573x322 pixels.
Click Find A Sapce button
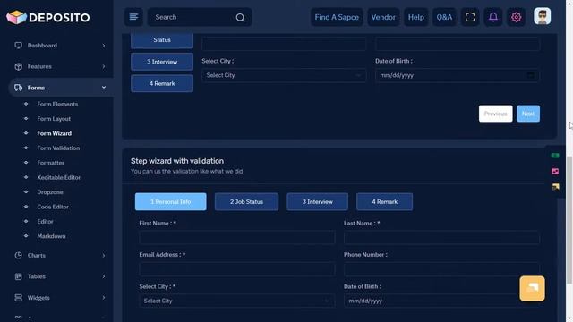click(x=337, y=17)
